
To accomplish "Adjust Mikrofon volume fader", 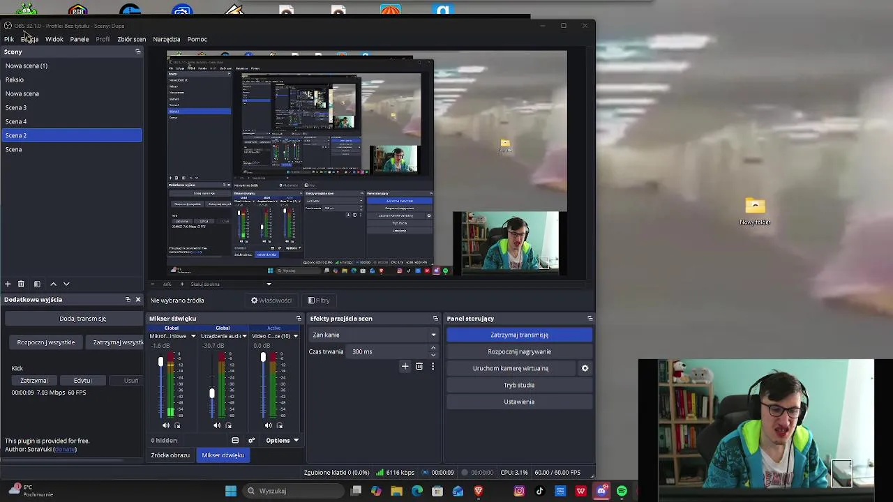I will pos(160,363).
